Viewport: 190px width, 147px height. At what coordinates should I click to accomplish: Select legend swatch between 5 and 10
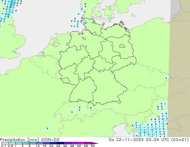pyautogui.click(x=33, y=143)
